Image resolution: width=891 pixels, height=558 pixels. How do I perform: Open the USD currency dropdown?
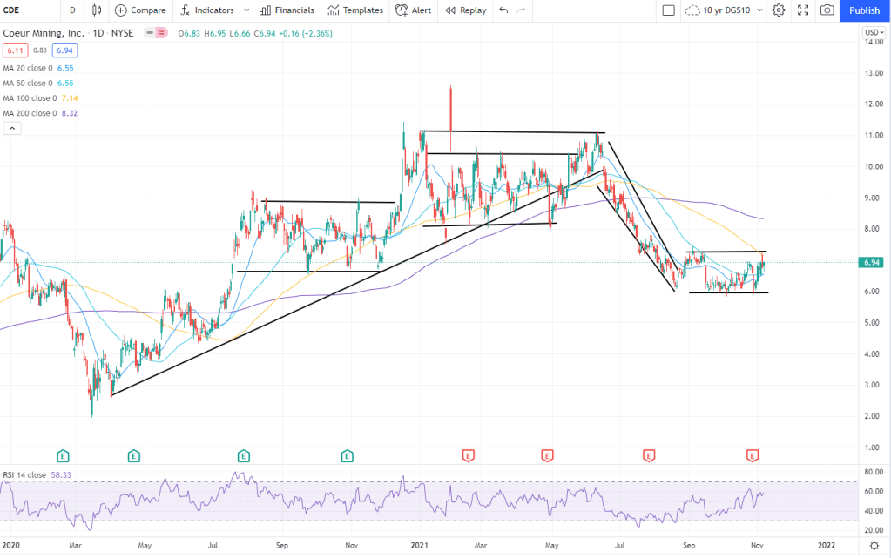tap(873, 33)
